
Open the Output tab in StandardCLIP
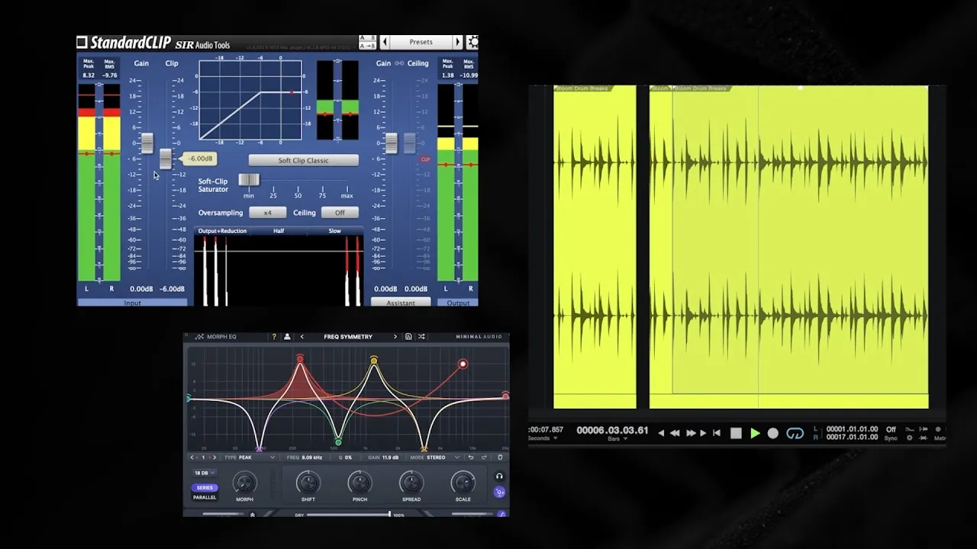(458, 303)
